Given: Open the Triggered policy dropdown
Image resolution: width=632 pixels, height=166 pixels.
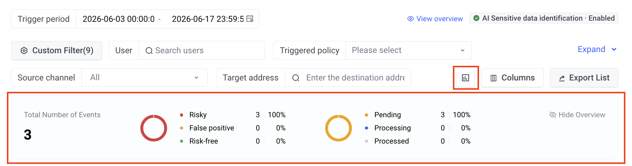Looking at the screenshot, I should click(408, 50).
